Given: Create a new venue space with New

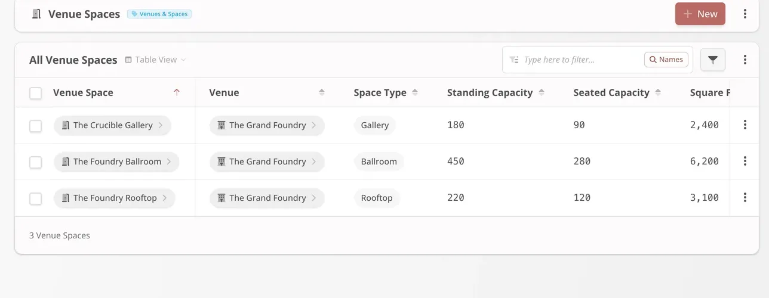Looking at the screenshot, I should tap(700, 14).
